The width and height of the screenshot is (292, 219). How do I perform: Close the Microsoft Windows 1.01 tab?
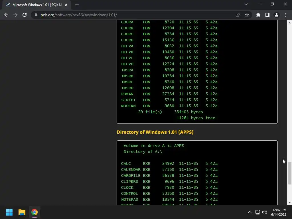click(x=66, y=5)
